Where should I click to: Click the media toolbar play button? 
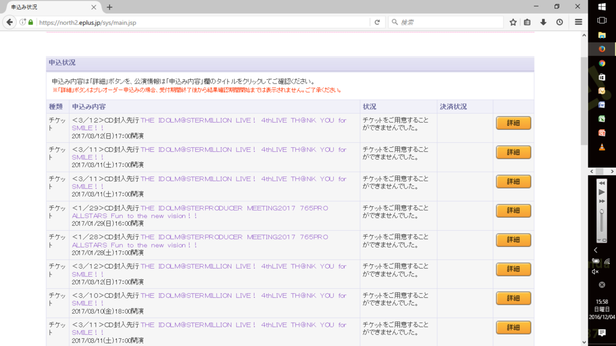click(602, 192)
